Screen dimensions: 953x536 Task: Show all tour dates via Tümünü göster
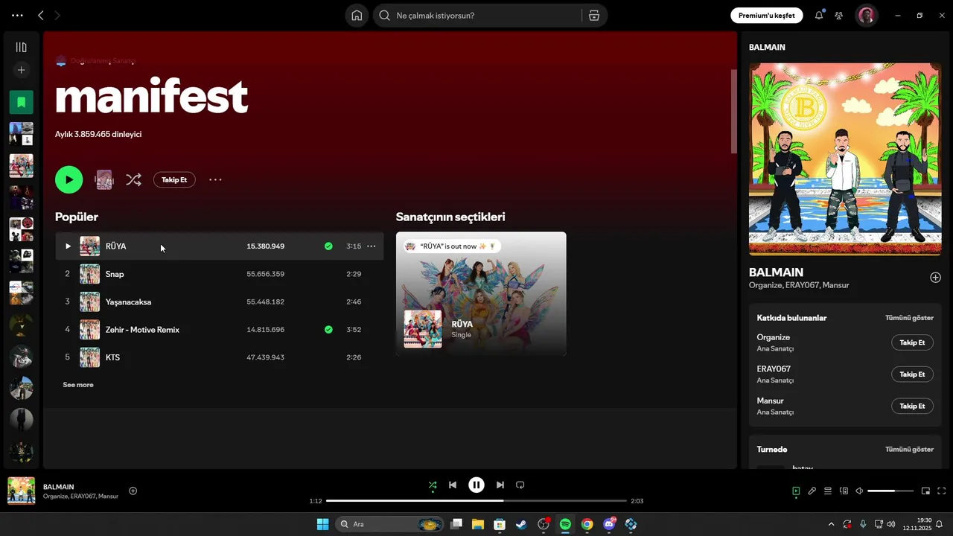point(909,450)
